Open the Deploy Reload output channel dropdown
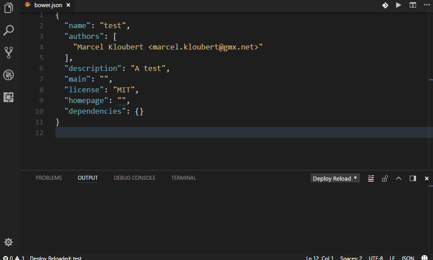Screen dimensions: 433x260 [x=335, y=178]
